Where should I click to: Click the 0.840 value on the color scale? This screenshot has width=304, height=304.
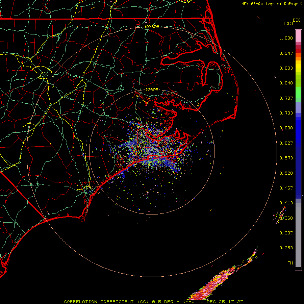coord(286,83)
